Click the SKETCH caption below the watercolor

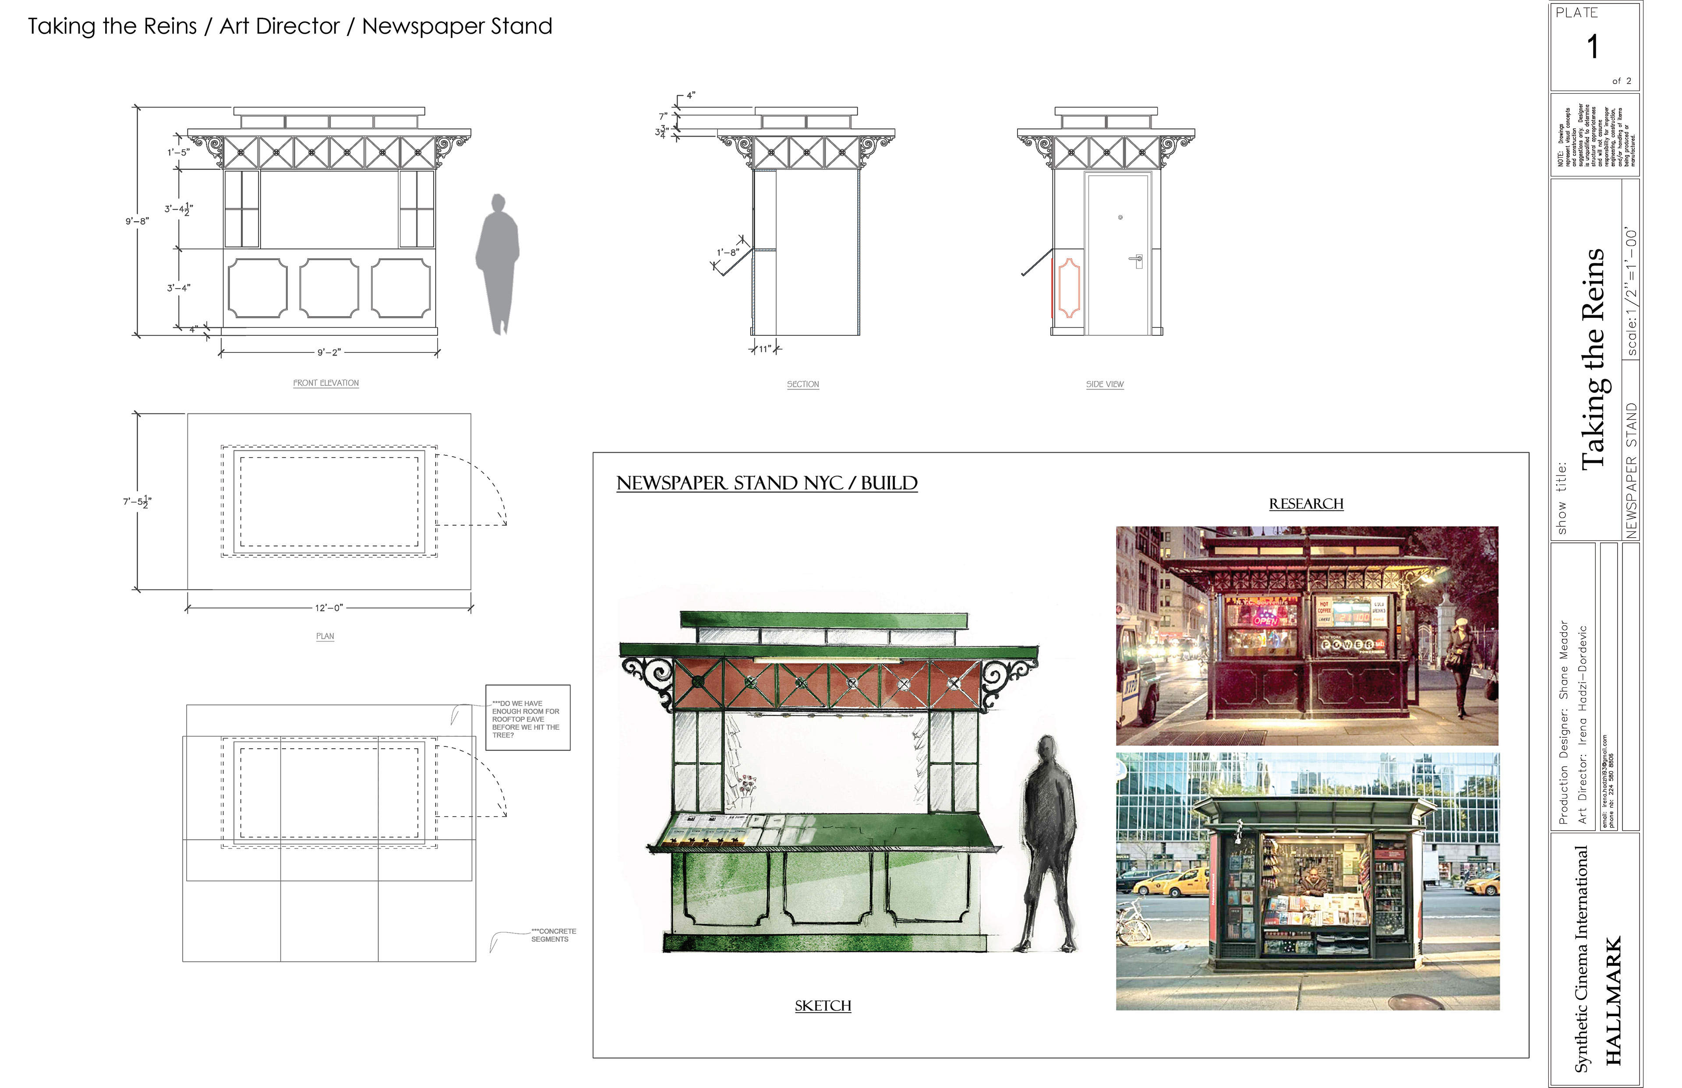(823, 1006)
